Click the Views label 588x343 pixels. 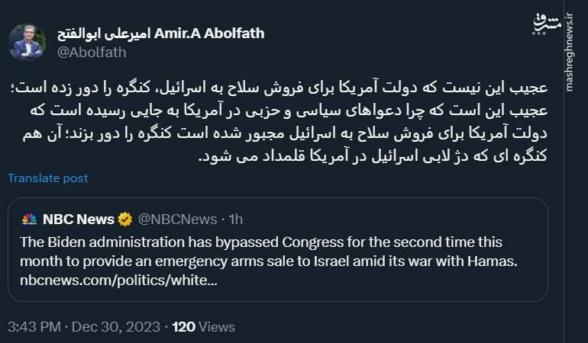(x=217, y=327)
